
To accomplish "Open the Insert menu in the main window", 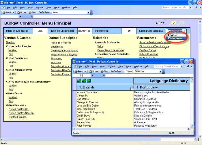I will point(30,7).
